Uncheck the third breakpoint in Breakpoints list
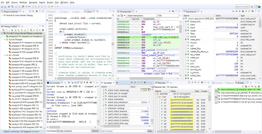262x134 pixels. tap(216, 96)
